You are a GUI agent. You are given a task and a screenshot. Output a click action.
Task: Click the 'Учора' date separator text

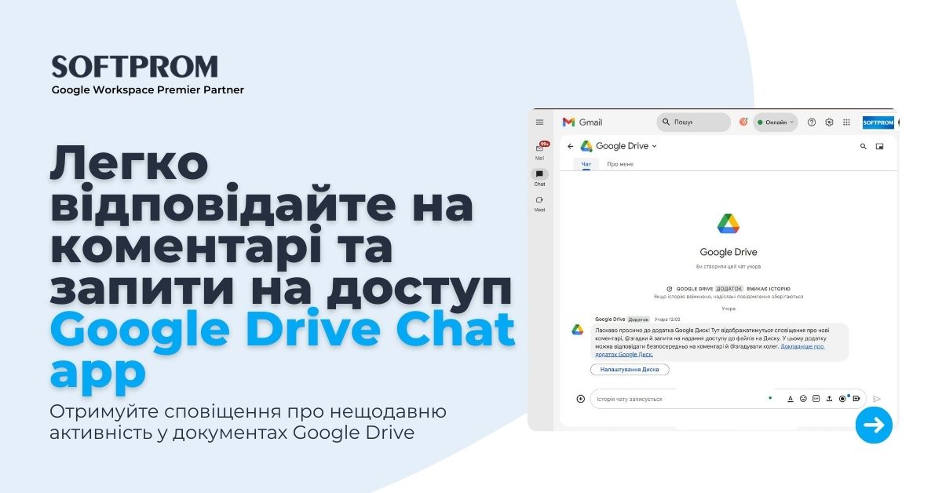[728, 309]
